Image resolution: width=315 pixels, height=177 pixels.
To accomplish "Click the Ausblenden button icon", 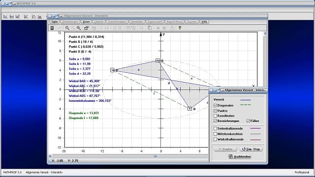I will (x=231, y=156).
